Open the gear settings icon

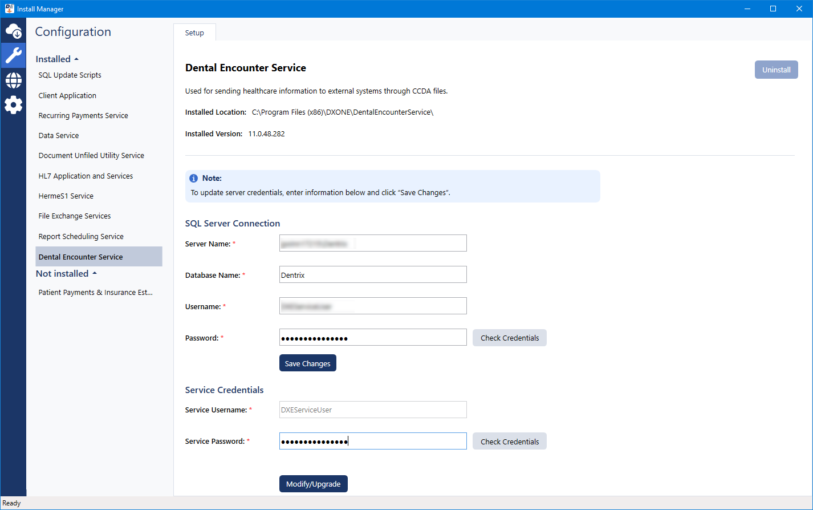(x=13, y=105)
